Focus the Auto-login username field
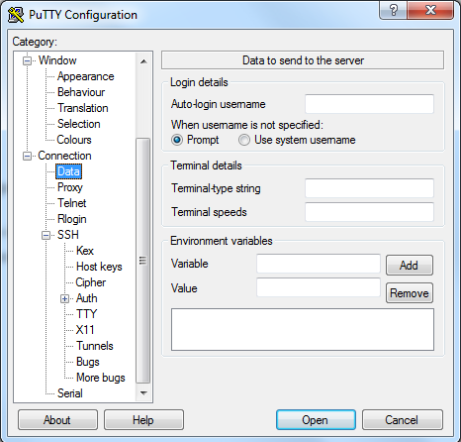 click(369, 104)
